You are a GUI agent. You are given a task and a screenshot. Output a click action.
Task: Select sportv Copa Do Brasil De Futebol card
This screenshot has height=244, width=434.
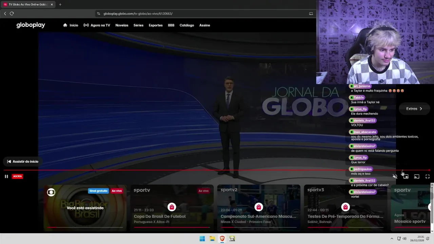[172, 208]
